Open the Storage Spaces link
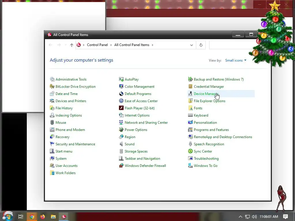295x221 pixels. (x=136, y=151)
